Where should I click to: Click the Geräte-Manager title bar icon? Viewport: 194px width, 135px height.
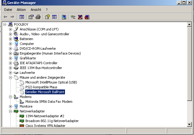click(x=4, y=3)
